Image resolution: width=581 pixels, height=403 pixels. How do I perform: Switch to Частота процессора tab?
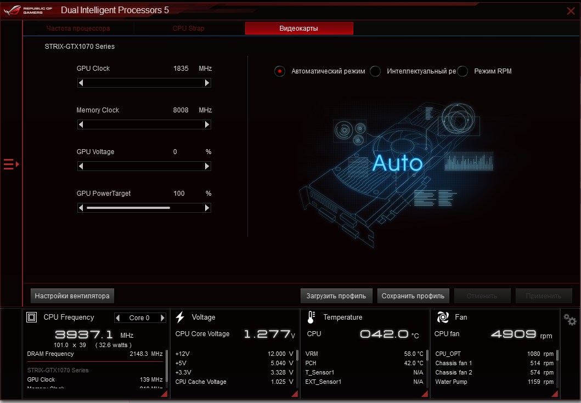click(78, 28)
